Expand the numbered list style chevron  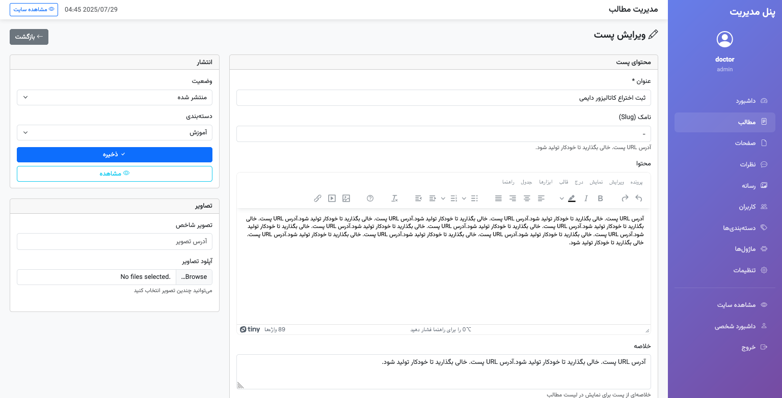(x=443, y=198)
